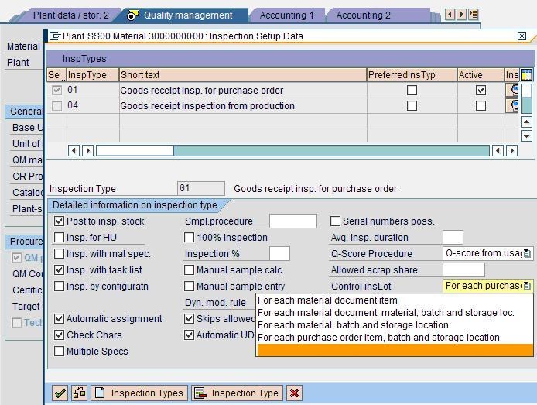Click vertical scrollbar of InspTypes table
Image resolution: width=537 pixels, height=405 pixels.
(526, 99)
